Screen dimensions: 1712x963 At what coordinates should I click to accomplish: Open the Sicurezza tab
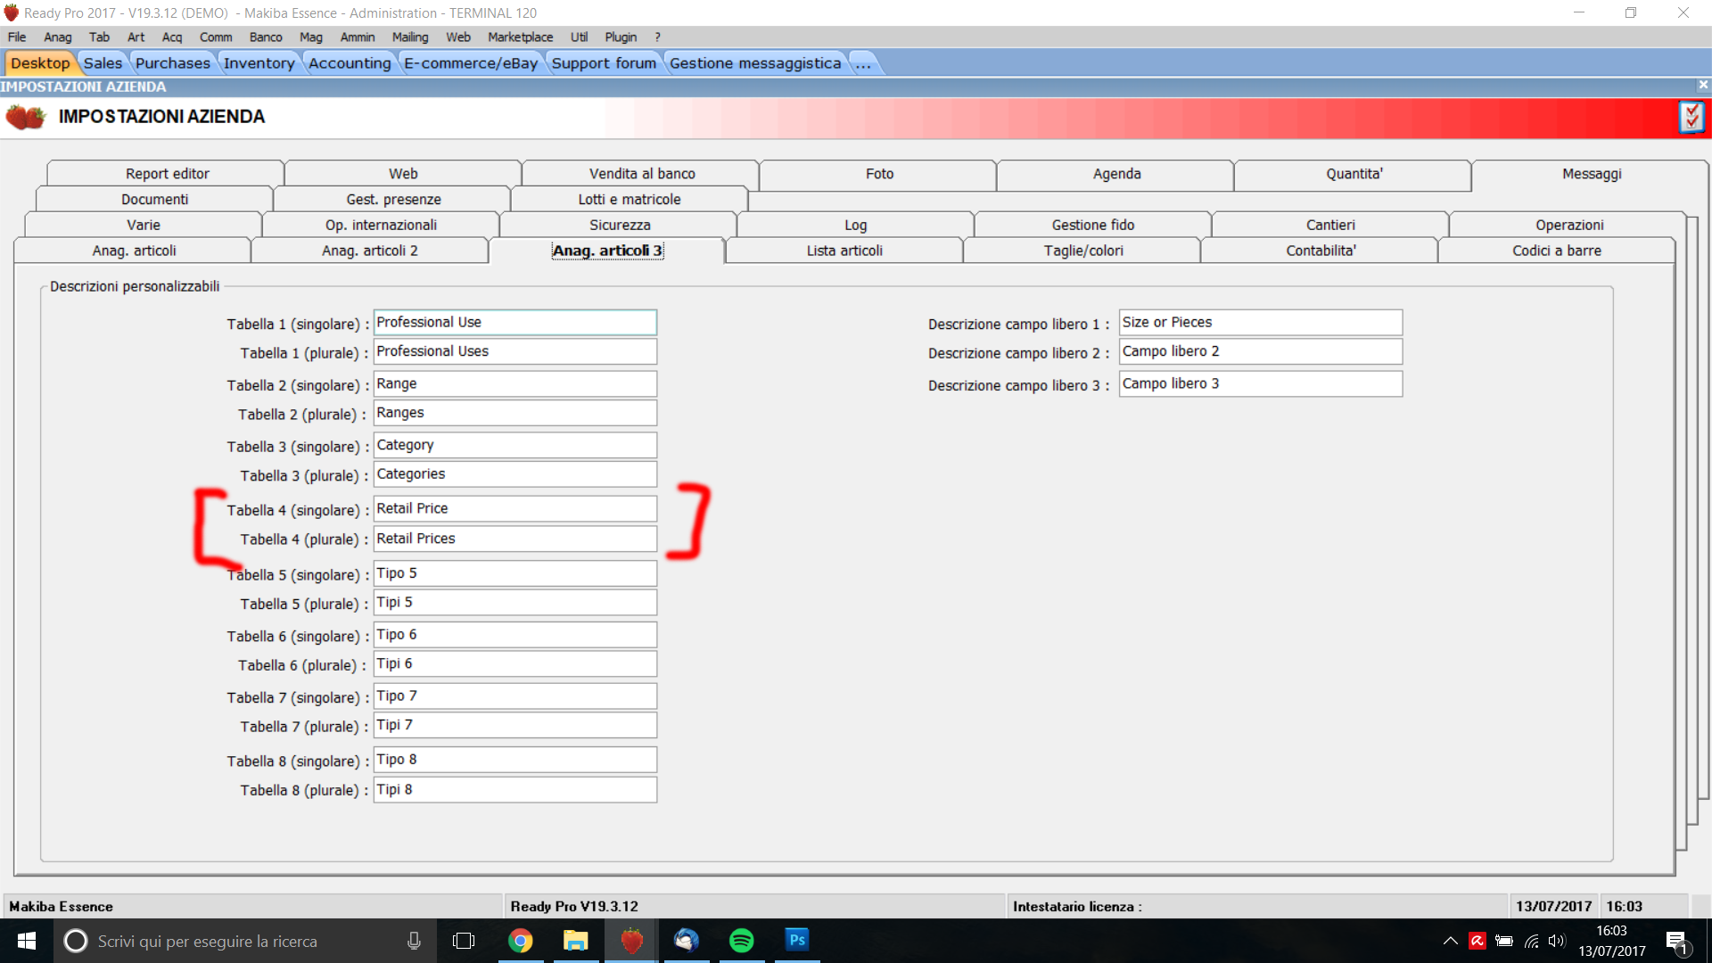[620, 225]
